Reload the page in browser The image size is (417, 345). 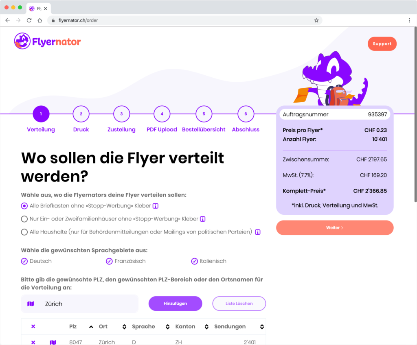29,20
